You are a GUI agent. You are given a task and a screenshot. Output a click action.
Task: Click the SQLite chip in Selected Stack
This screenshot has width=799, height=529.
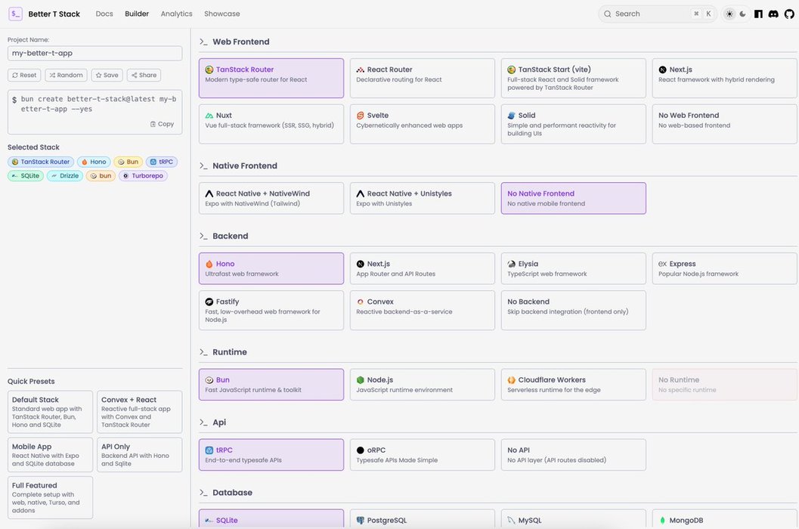[x=26, y=176]
